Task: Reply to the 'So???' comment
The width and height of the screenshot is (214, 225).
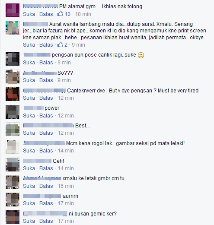Action: pyautogui.click(x=46, y=80)
